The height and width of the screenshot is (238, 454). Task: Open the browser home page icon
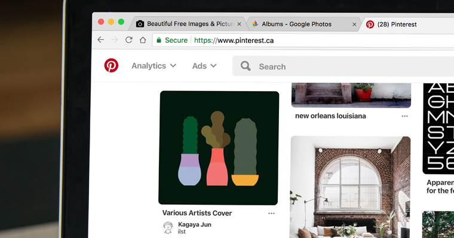pos(143,40)
